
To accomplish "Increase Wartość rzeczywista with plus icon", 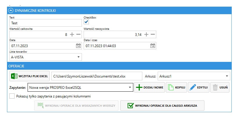I will [x=146, y=34].
